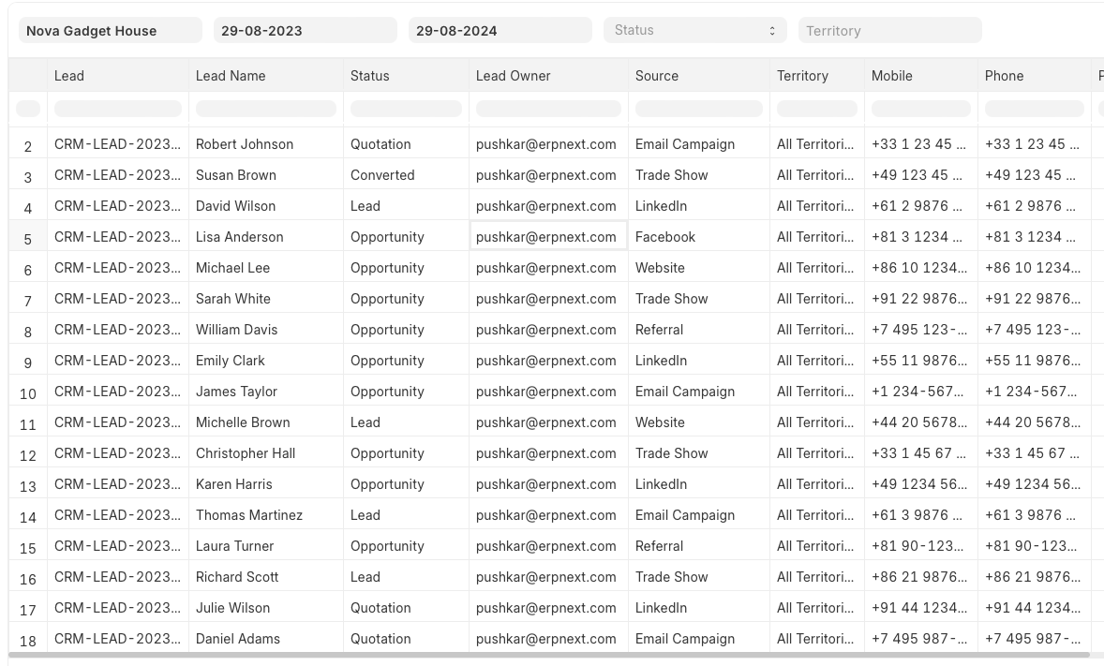This screenshot has width=1104, height=666.
Task: Focus the filter box under Lead Name
Action: 265,109
